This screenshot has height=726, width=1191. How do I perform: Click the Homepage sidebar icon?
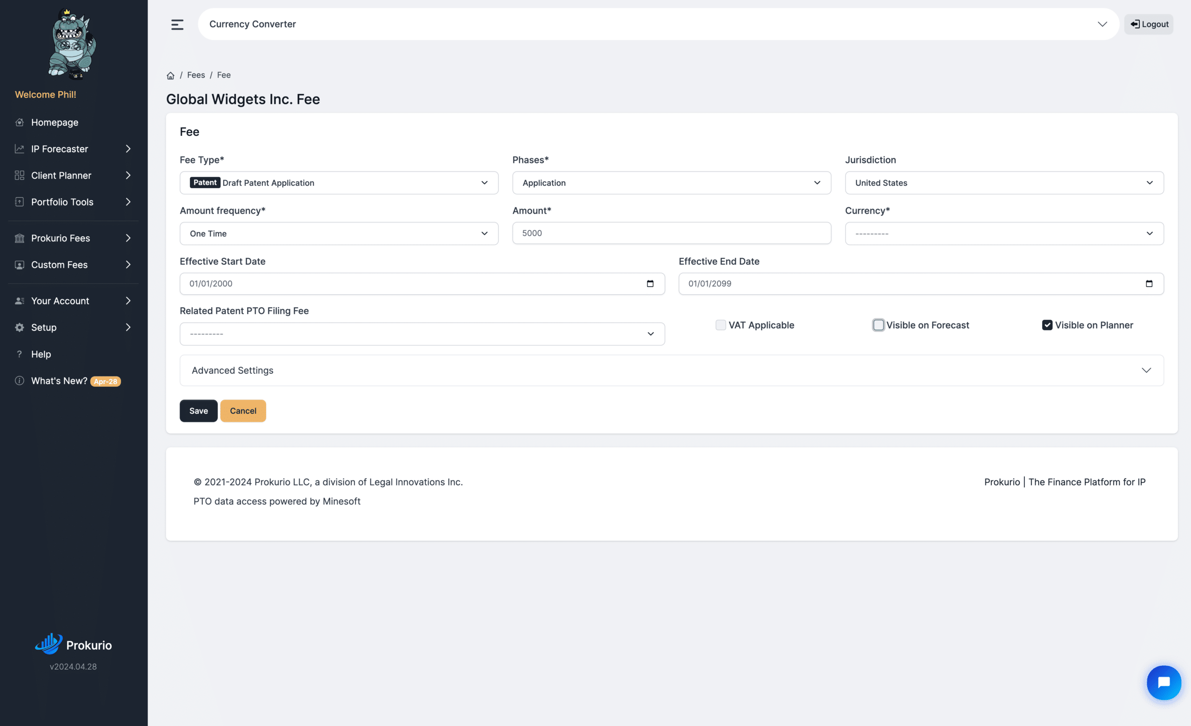coord(20,122)
